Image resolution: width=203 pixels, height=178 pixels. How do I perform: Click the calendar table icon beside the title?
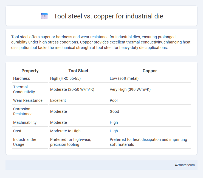44,16
